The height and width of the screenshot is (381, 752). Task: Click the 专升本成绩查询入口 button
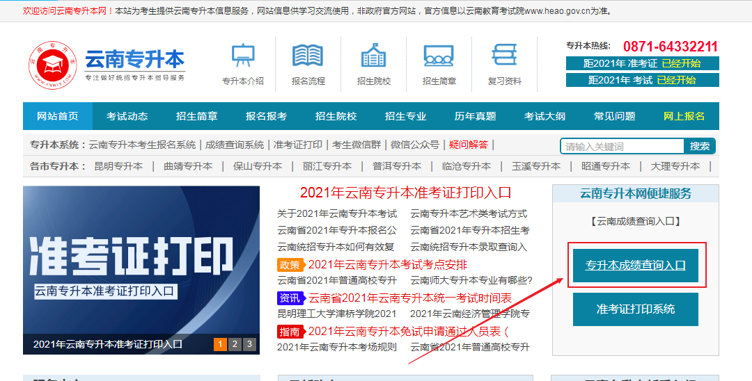click(635, 265)
